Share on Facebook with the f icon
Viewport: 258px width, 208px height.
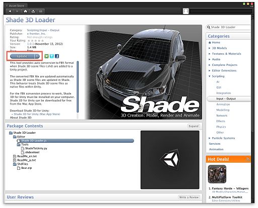click(x=57, y=56)
